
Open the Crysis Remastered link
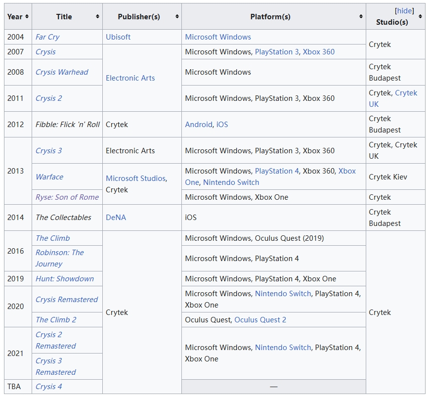67,300
